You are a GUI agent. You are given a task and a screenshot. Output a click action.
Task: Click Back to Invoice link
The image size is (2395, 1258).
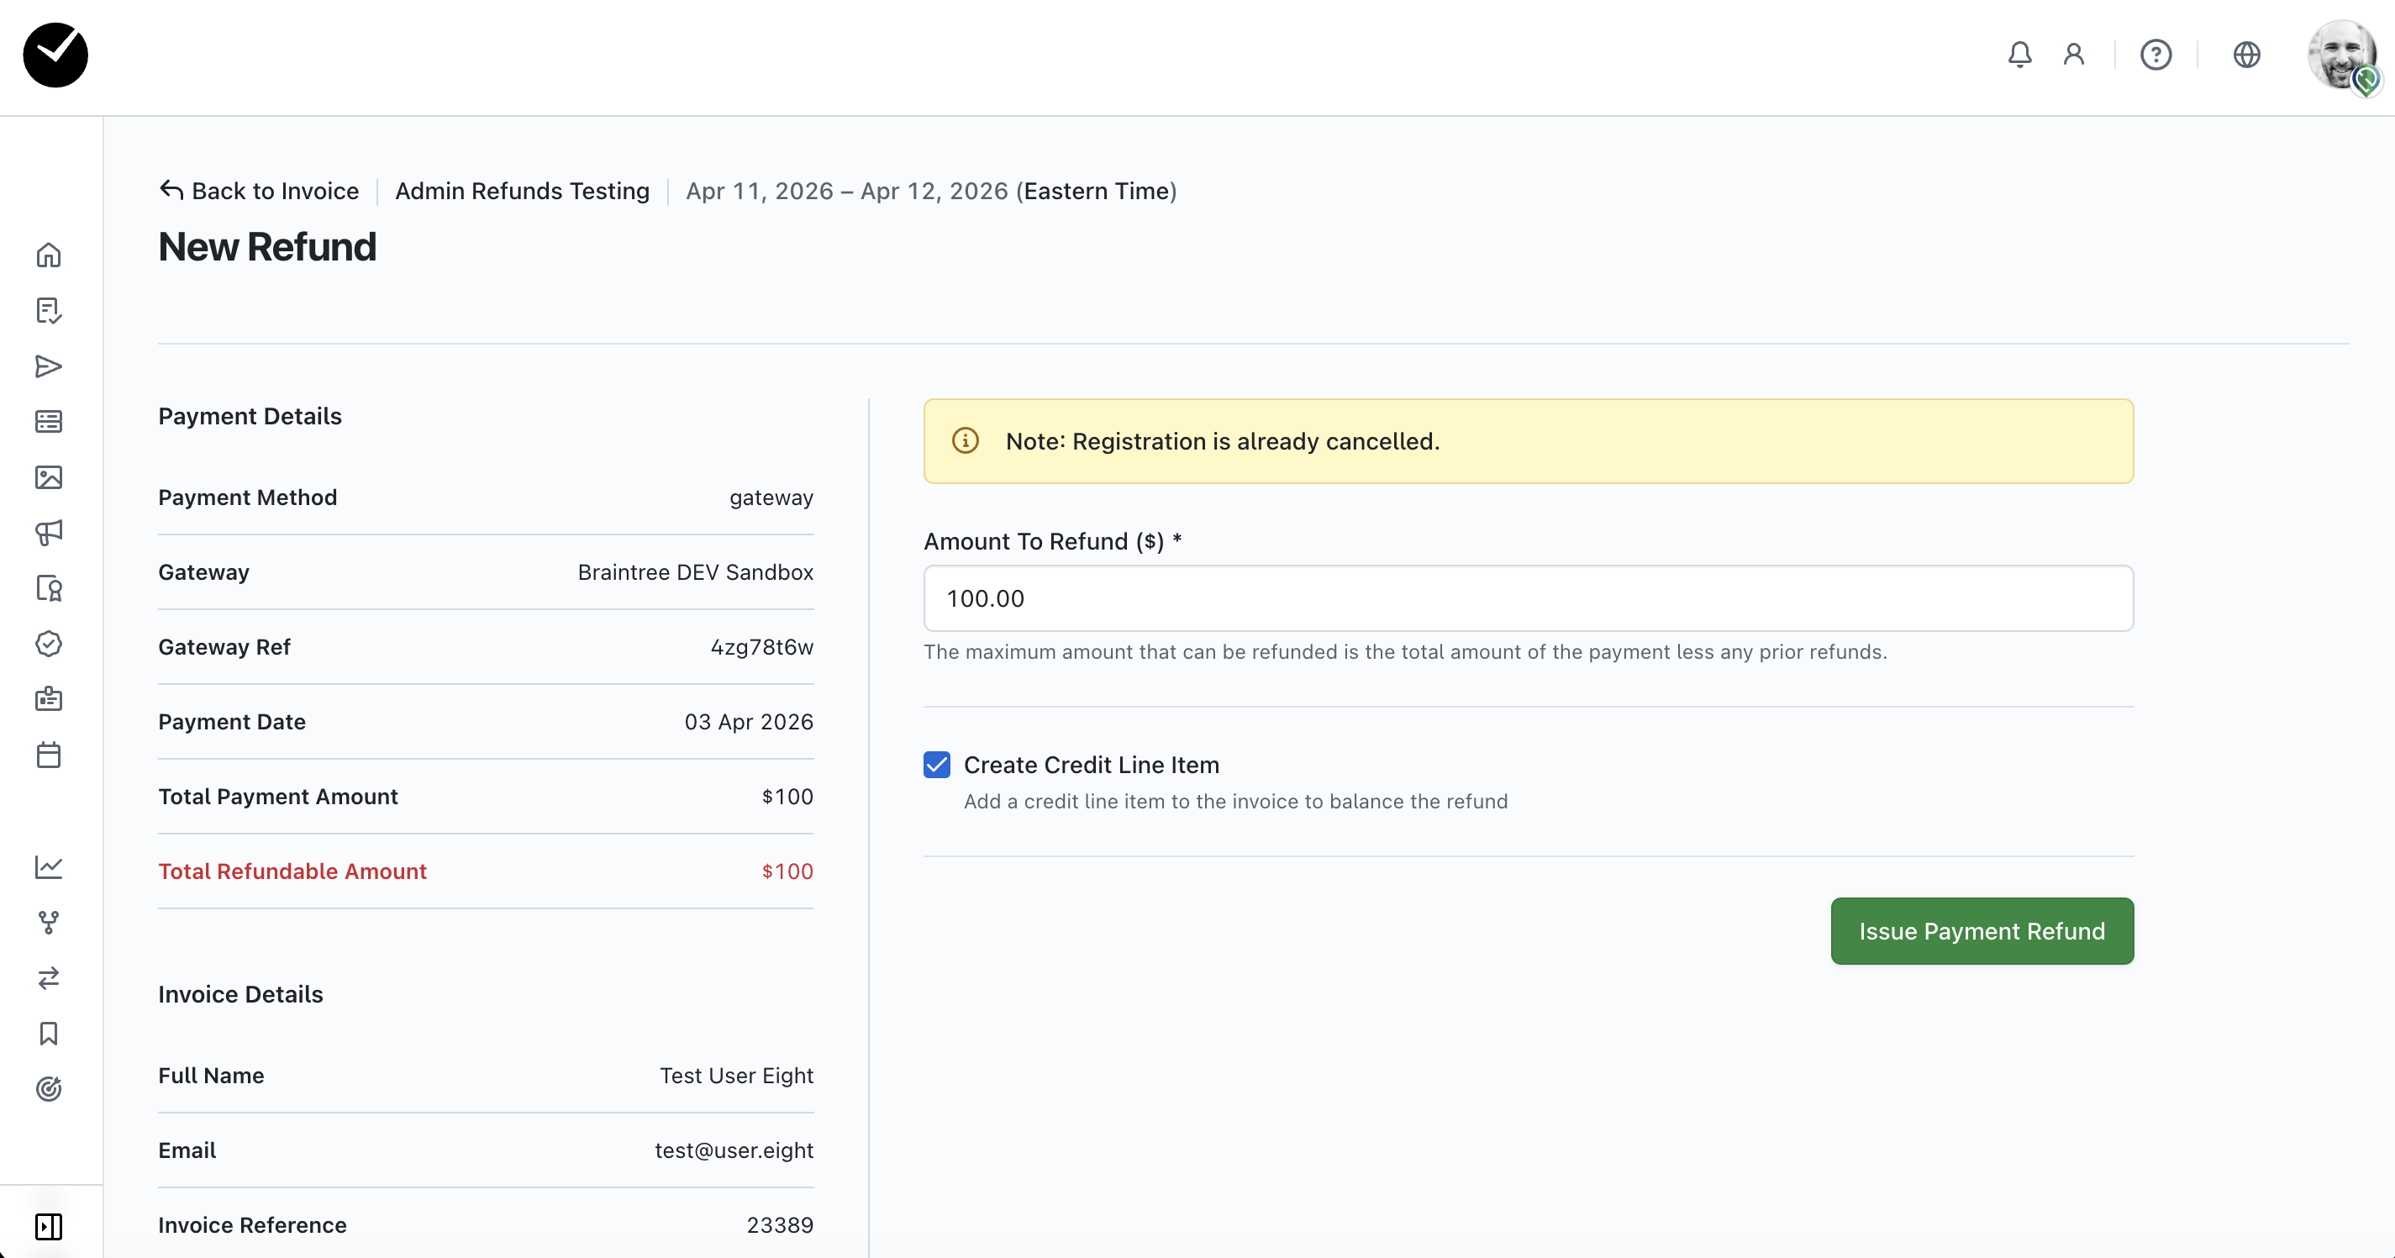coord(259,191)
